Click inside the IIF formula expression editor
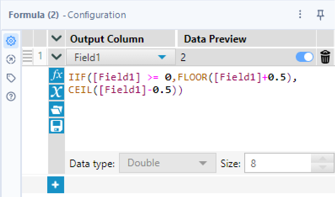Screen dimensions: 335x197 (x=190, y=114)
